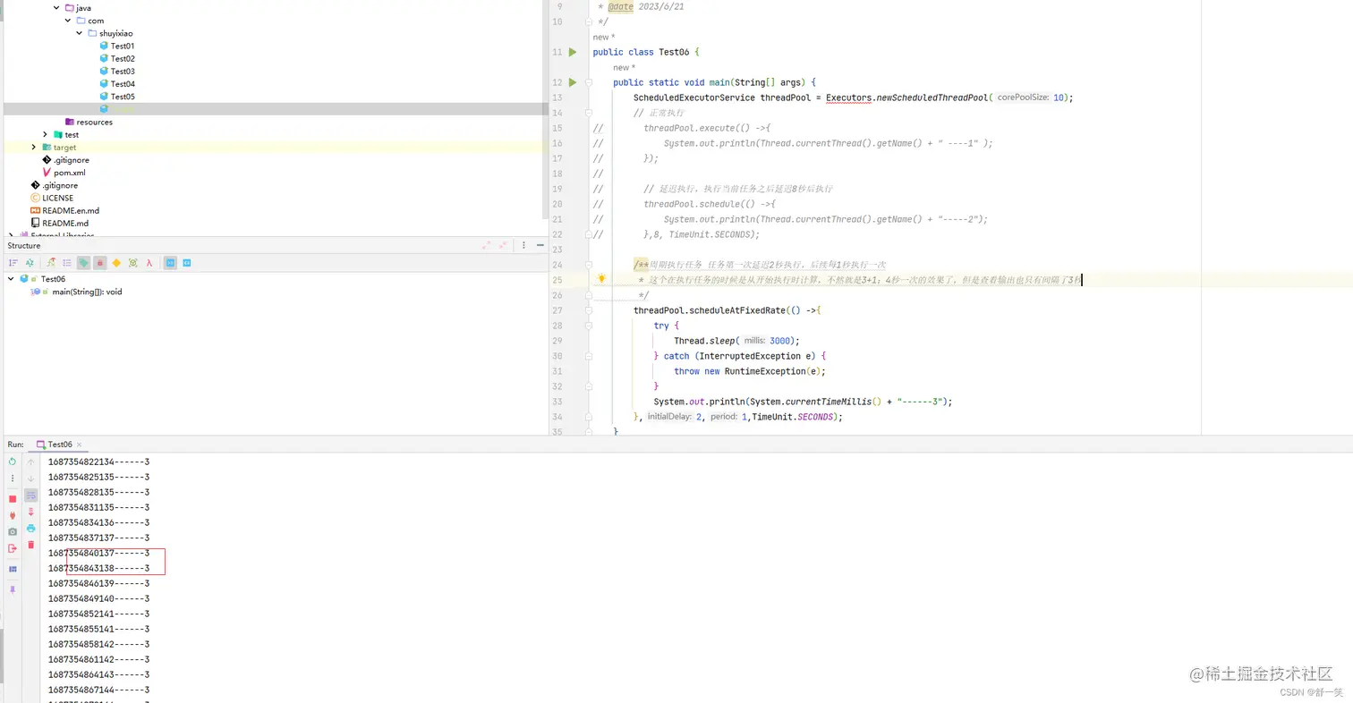Fold the comment block at line 24
Viewport: 1353px width, 703px height.
click(589, 265)
